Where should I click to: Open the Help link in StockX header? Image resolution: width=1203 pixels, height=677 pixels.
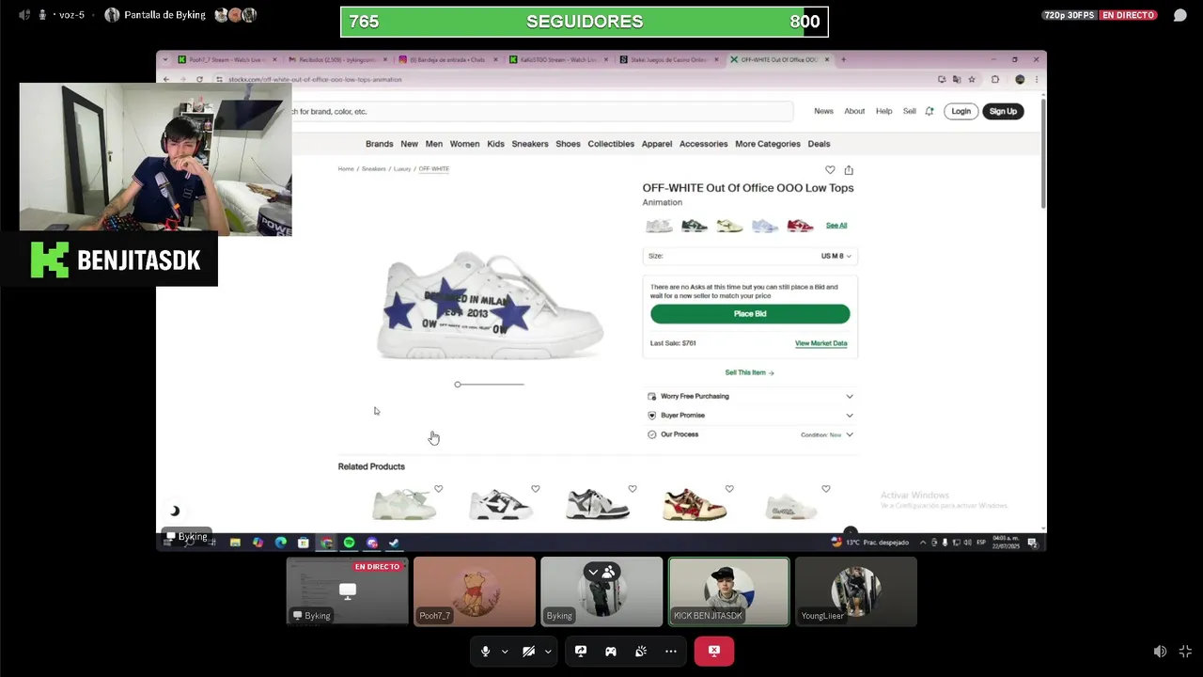(883, 111)
